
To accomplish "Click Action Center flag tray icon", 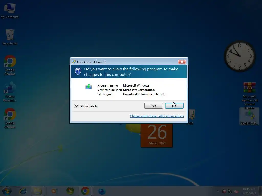I will (224, 191).
